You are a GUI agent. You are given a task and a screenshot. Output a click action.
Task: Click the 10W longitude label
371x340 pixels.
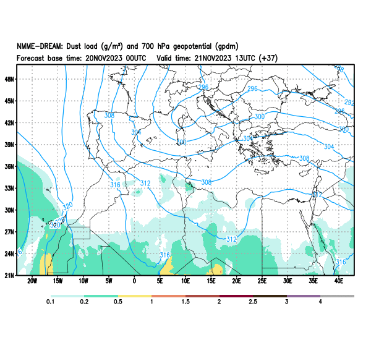[x=83, y=281]
